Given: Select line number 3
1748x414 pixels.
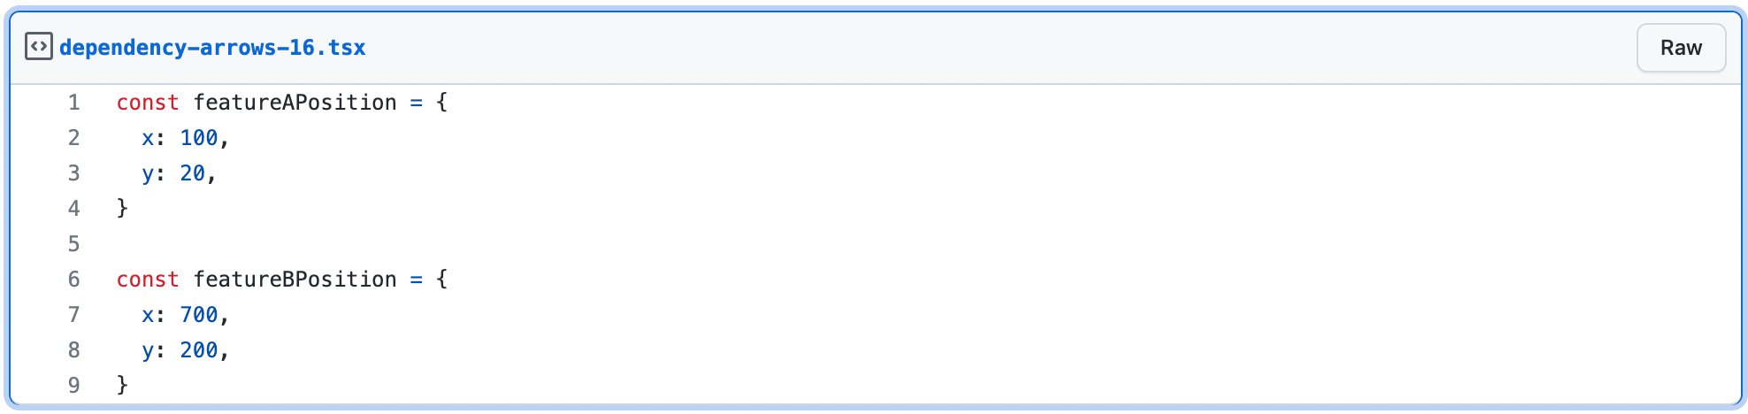Looking at the screenshot, I should [x=74, y=173].
